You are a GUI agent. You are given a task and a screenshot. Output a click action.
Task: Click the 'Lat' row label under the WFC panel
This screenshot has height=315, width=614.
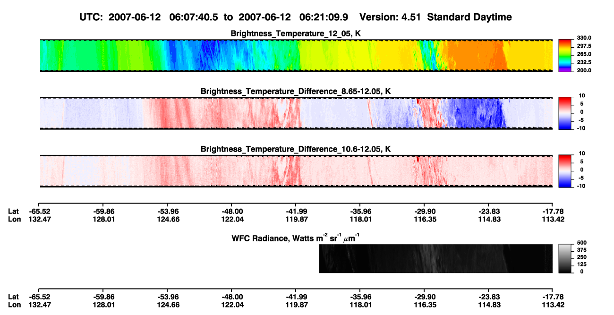(14, 297)
